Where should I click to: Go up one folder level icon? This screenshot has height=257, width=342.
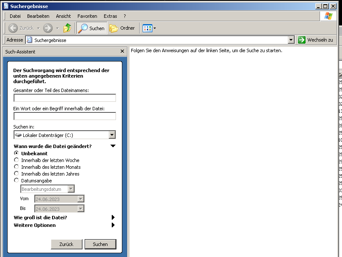pos(67,28)
